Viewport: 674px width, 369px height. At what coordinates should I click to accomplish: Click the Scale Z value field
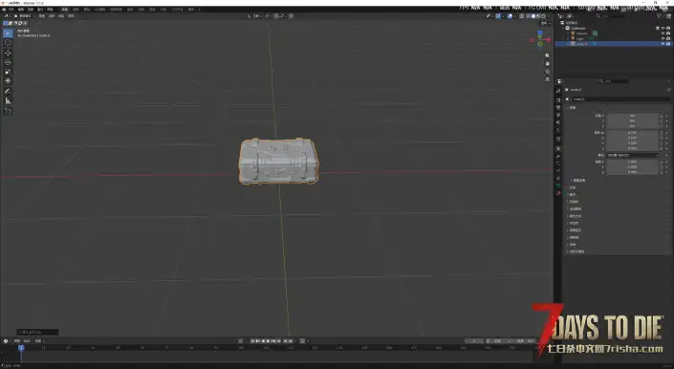[x=633, y=172]
